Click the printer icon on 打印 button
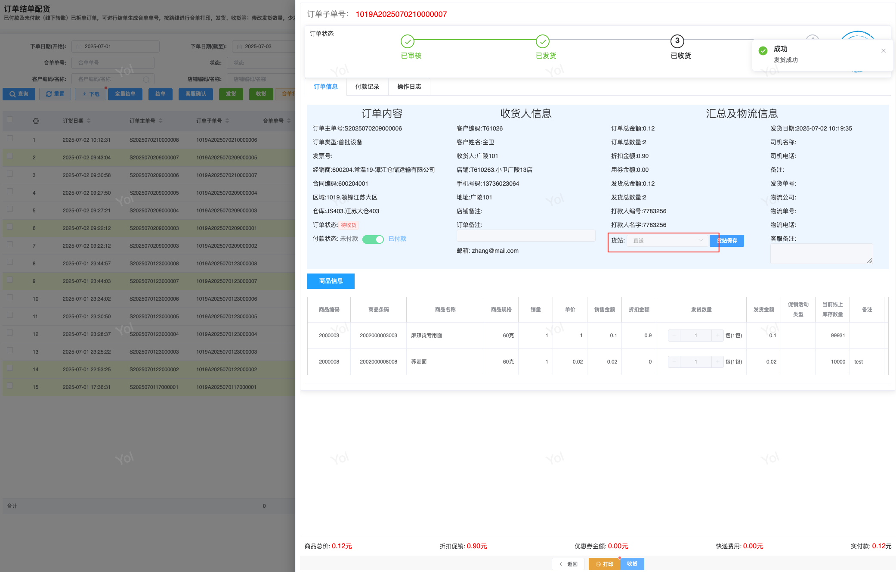 click(598, 564)
